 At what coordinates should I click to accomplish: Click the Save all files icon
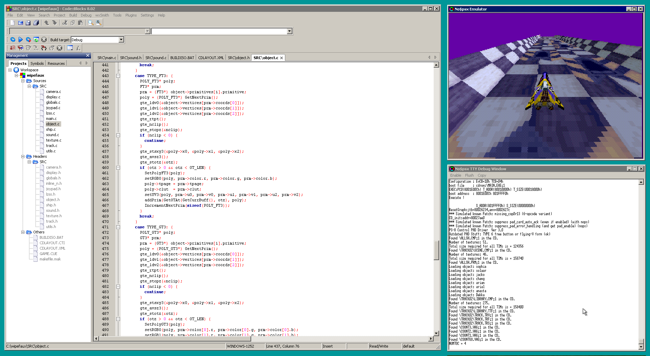[x=36, y=23]
